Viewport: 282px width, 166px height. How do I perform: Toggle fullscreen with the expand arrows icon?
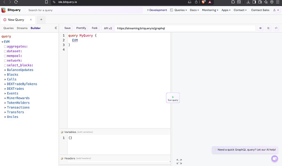coord(179,162)
